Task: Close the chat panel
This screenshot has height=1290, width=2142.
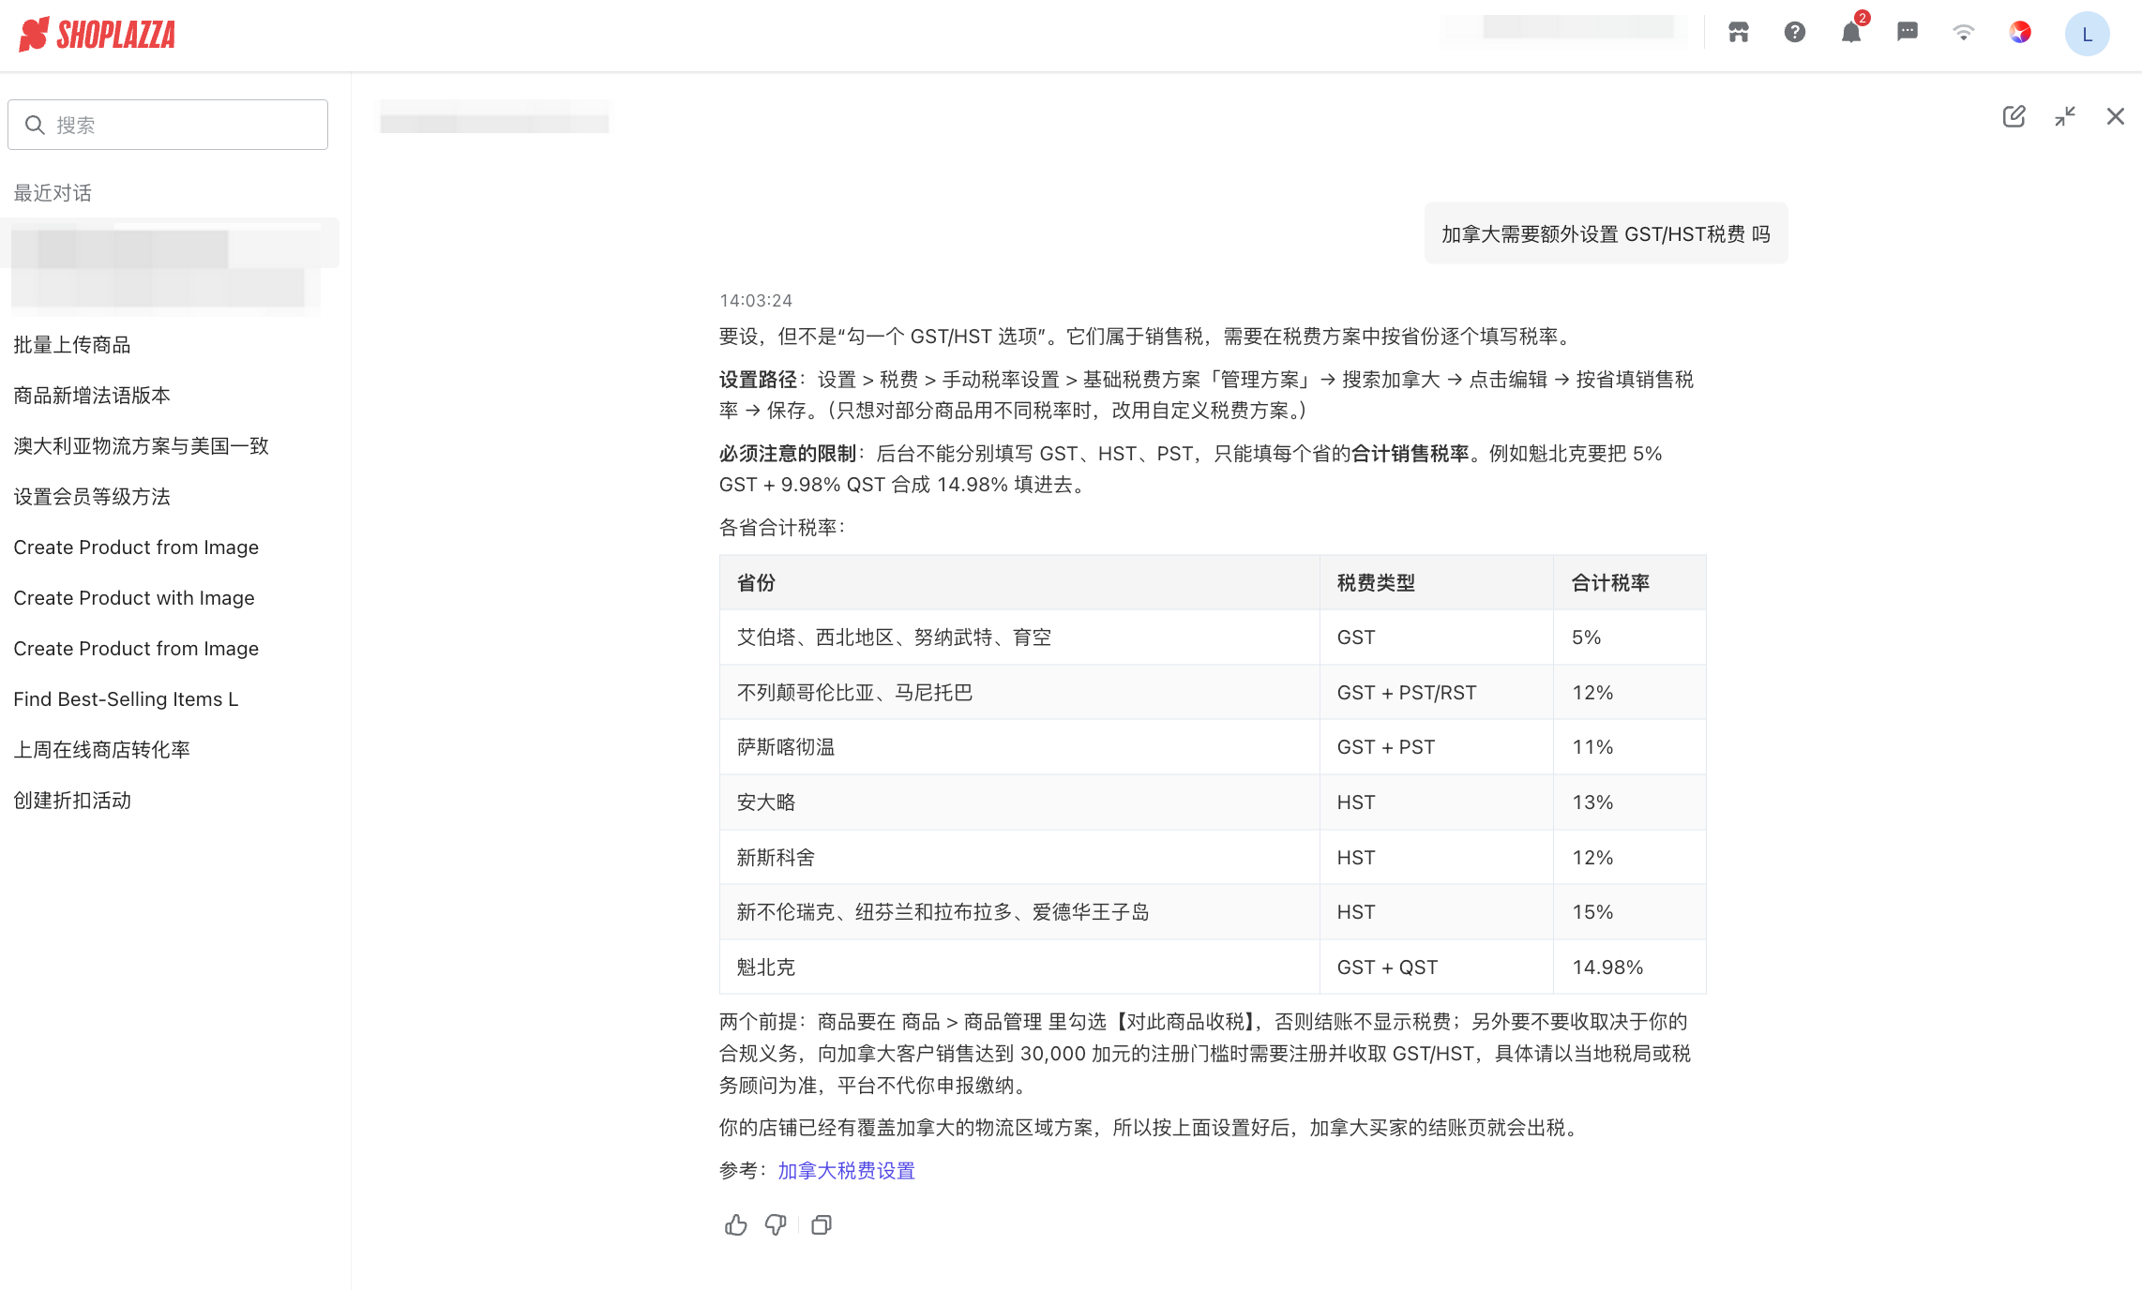Action: [2116, 116]
